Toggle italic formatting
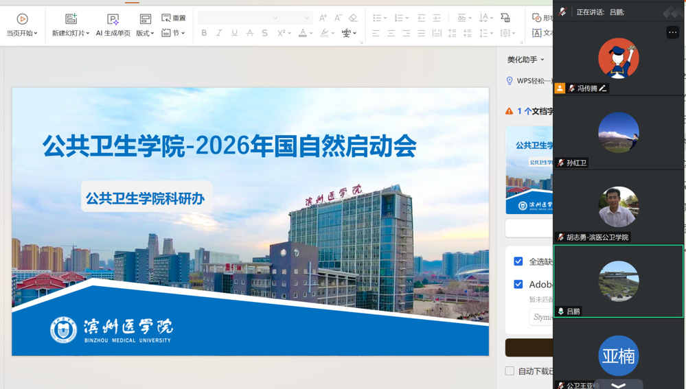The width and height of the screenshot is (686, 389). (219, 33)
